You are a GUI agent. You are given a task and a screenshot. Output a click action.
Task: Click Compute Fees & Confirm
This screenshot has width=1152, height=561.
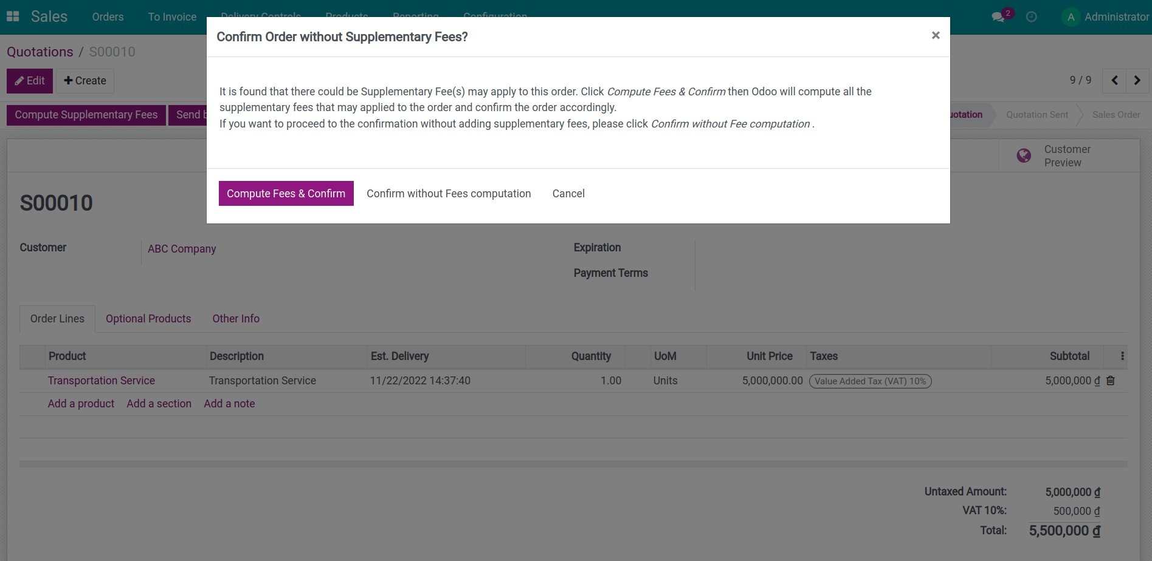coord(286,193)
